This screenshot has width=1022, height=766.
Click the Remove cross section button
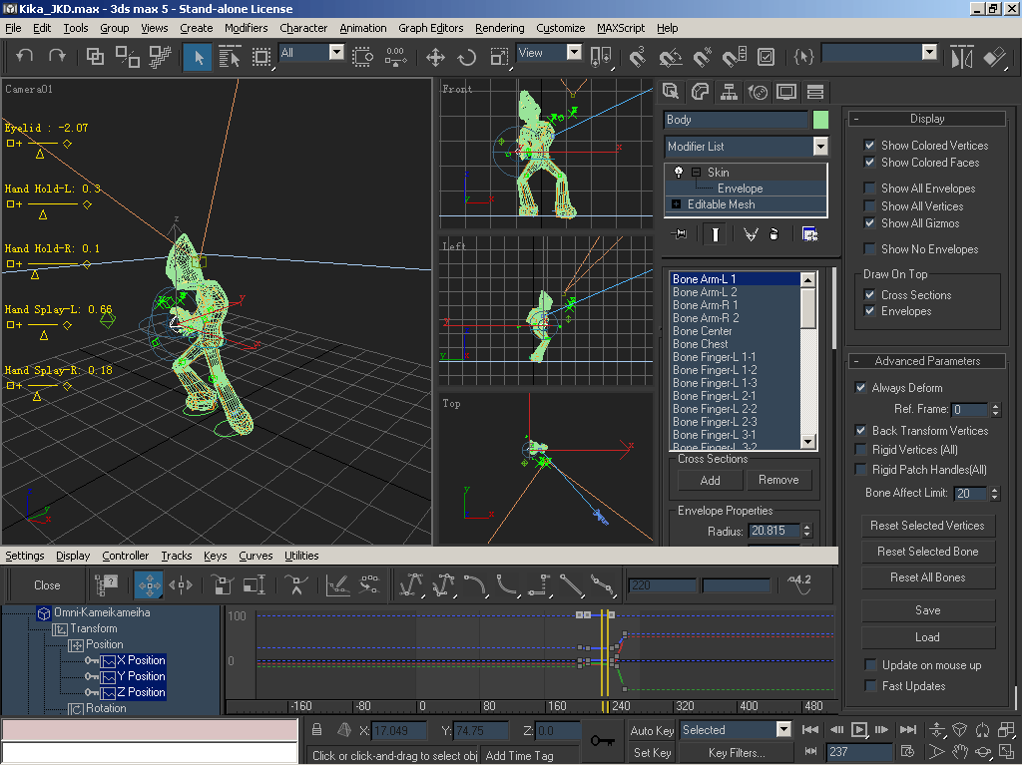[x=778, y=480]
